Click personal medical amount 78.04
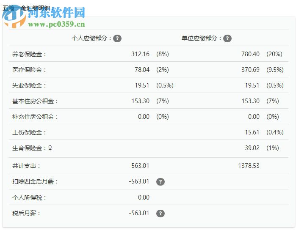296x230 pixels. point(142,70)
